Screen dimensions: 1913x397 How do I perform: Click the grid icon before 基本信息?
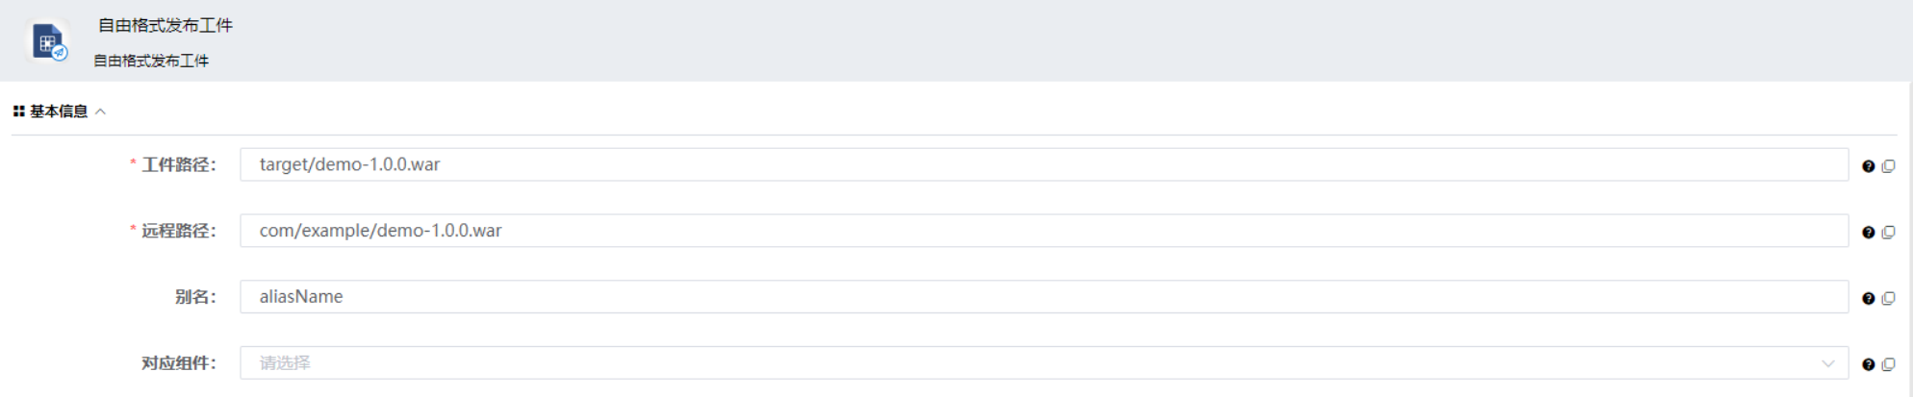[x=18, y=112]
